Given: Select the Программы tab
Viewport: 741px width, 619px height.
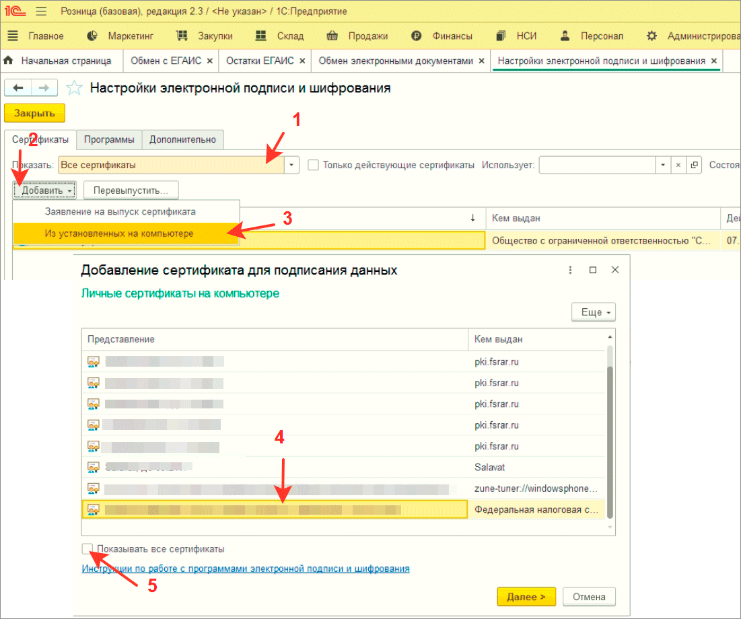Looking at the screenshot, I should pos(109,140).
